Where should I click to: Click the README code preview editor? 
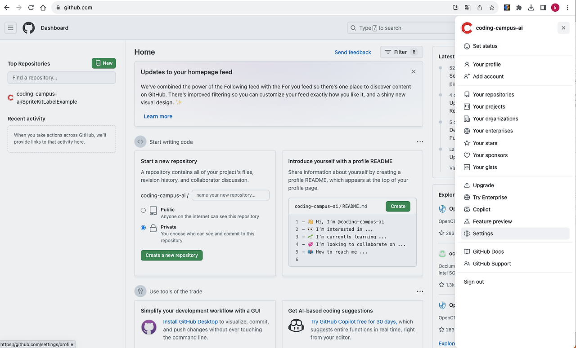coord(352,241)
